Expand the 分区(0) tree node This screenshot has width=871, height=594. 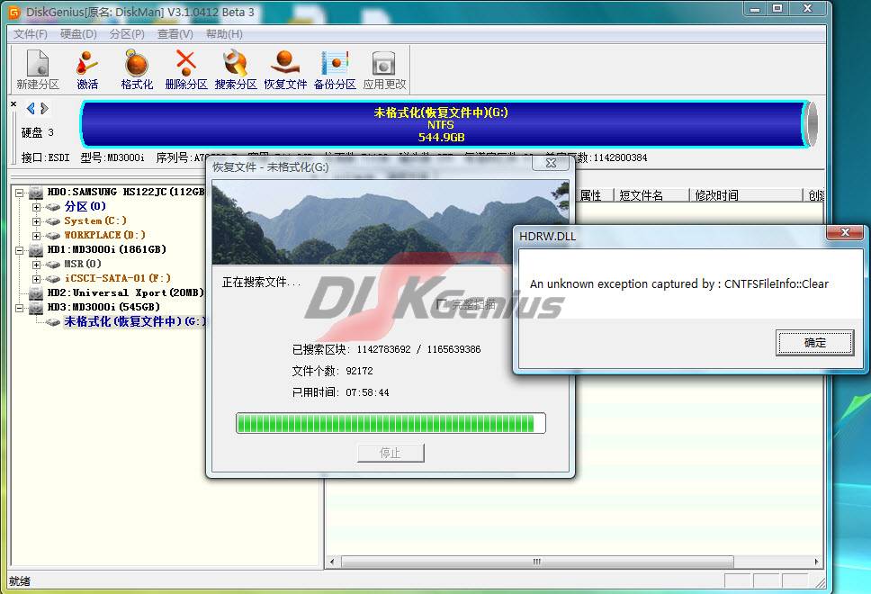pos(36,207)
